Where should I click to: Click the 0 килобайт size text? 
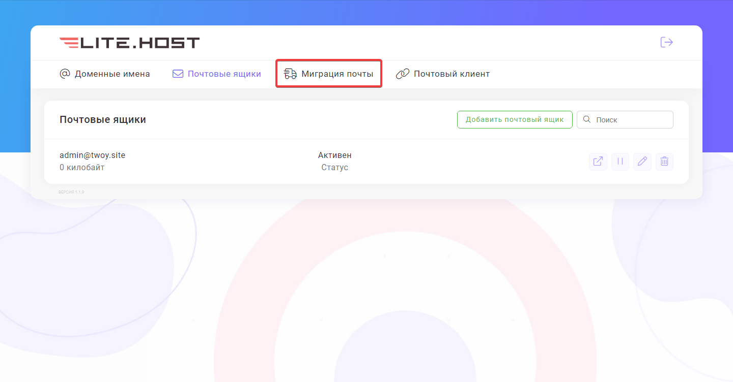click(x=82, y=168)
